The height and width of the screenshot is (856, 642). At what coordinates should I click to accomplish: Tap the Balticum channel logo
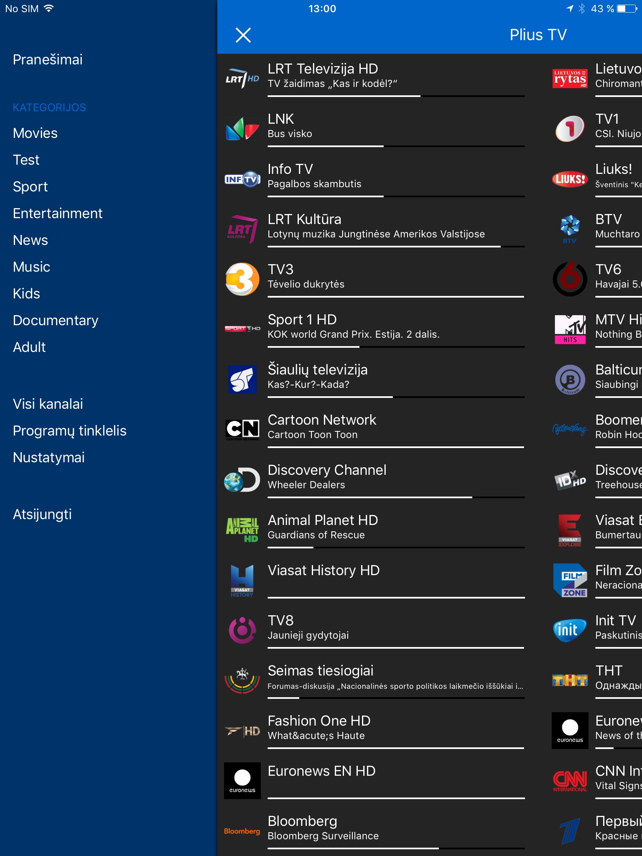(570, 380)
